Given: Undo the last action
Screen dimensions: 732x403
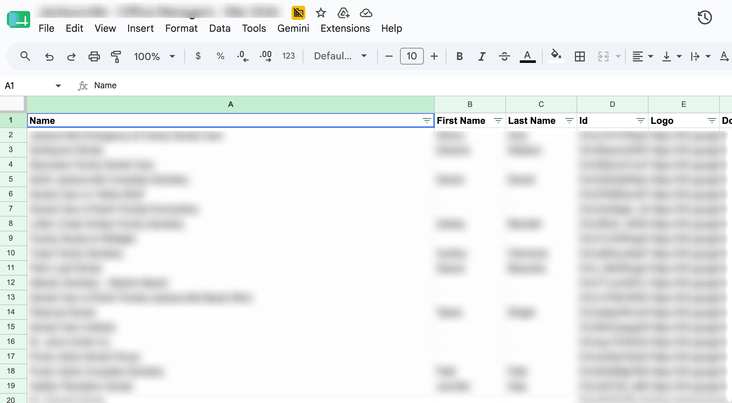Looking at the screenshot, I should click(x=49, y=56).
